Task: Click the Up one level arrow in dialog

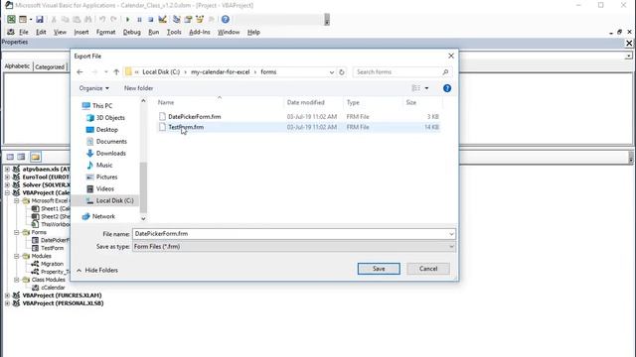Action: tap(116, 72)
